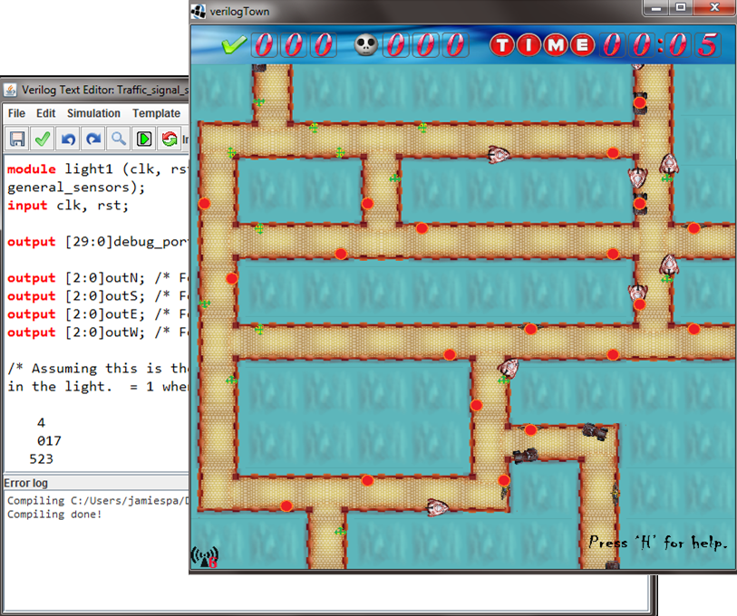Click the green checkmark verify icon
This screenshot has height=616, width=737.
tap(42, 139)
